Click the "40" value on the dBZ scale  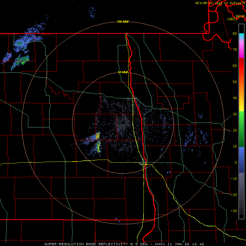pos(235,98)
